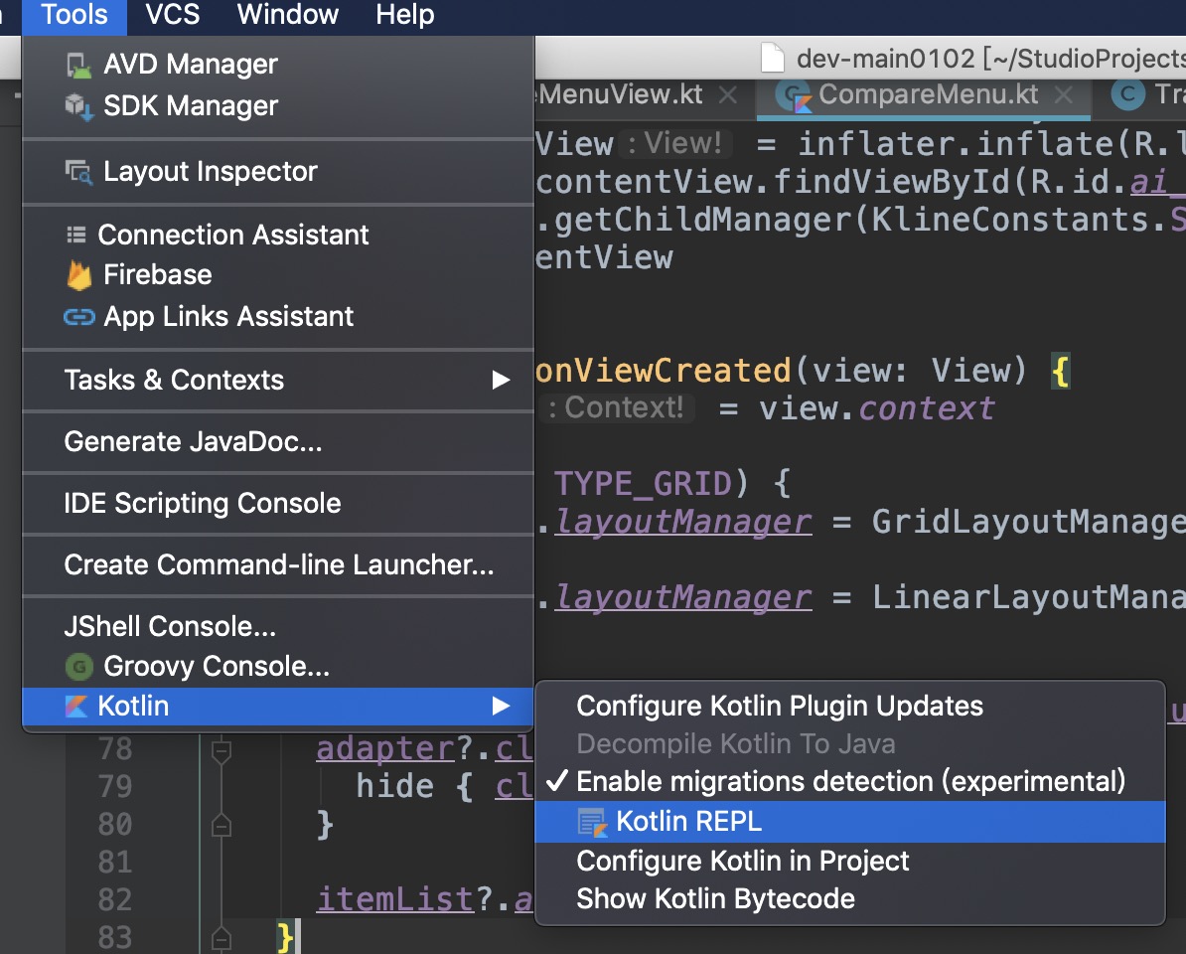Click the SDK Manager download icon

78,106
